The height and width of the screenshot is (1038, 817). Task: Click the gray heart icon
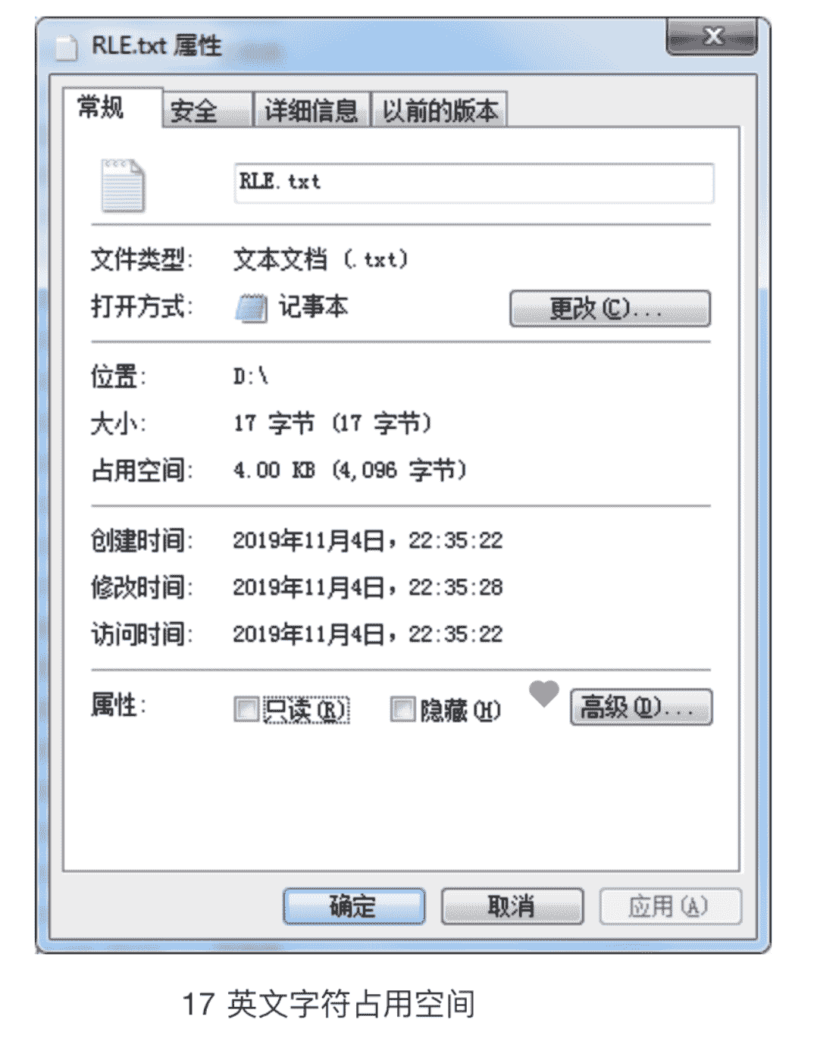pos(543,693)
